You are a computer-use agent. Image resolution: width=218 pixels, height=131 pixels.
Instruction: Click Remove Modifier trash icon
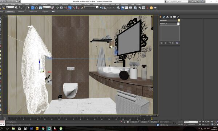173,43
